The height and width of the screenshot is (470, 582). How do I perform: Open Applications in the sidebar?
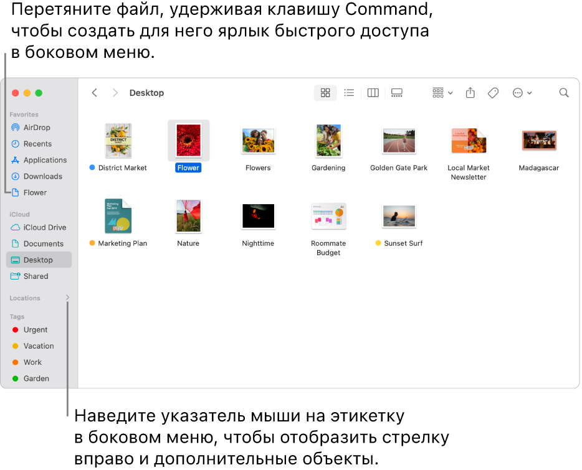pyautogui.click(x=39, y=160)
